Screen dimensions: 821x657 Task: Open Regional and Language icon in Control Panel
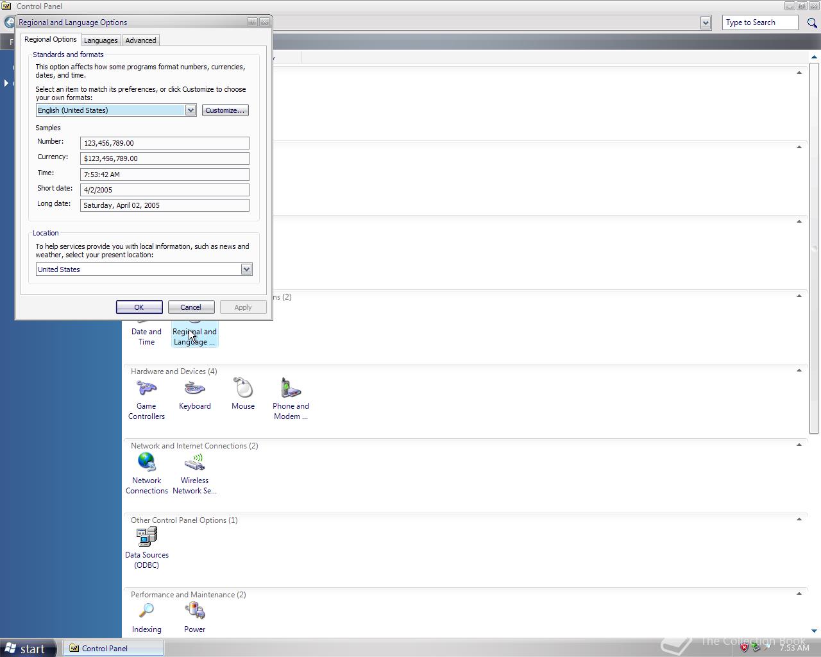pyautogui.click(x=194, y=336)
